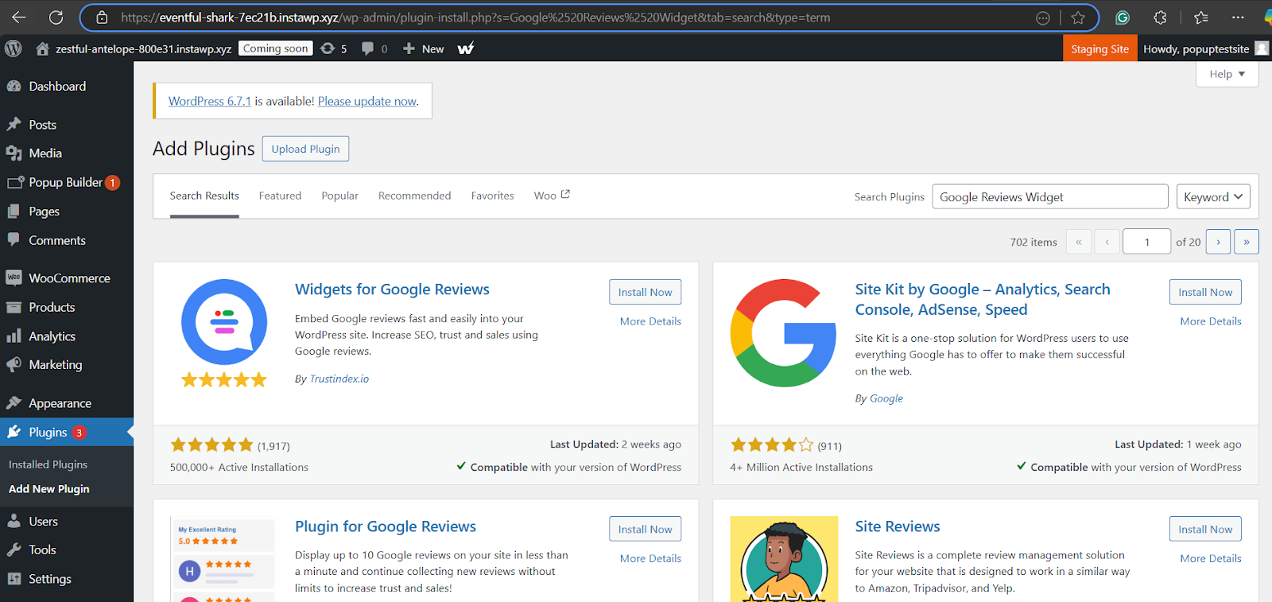Click Tools wrench icon in sidebar
This screenshot has width=1272, height=602.
[14, 550]
